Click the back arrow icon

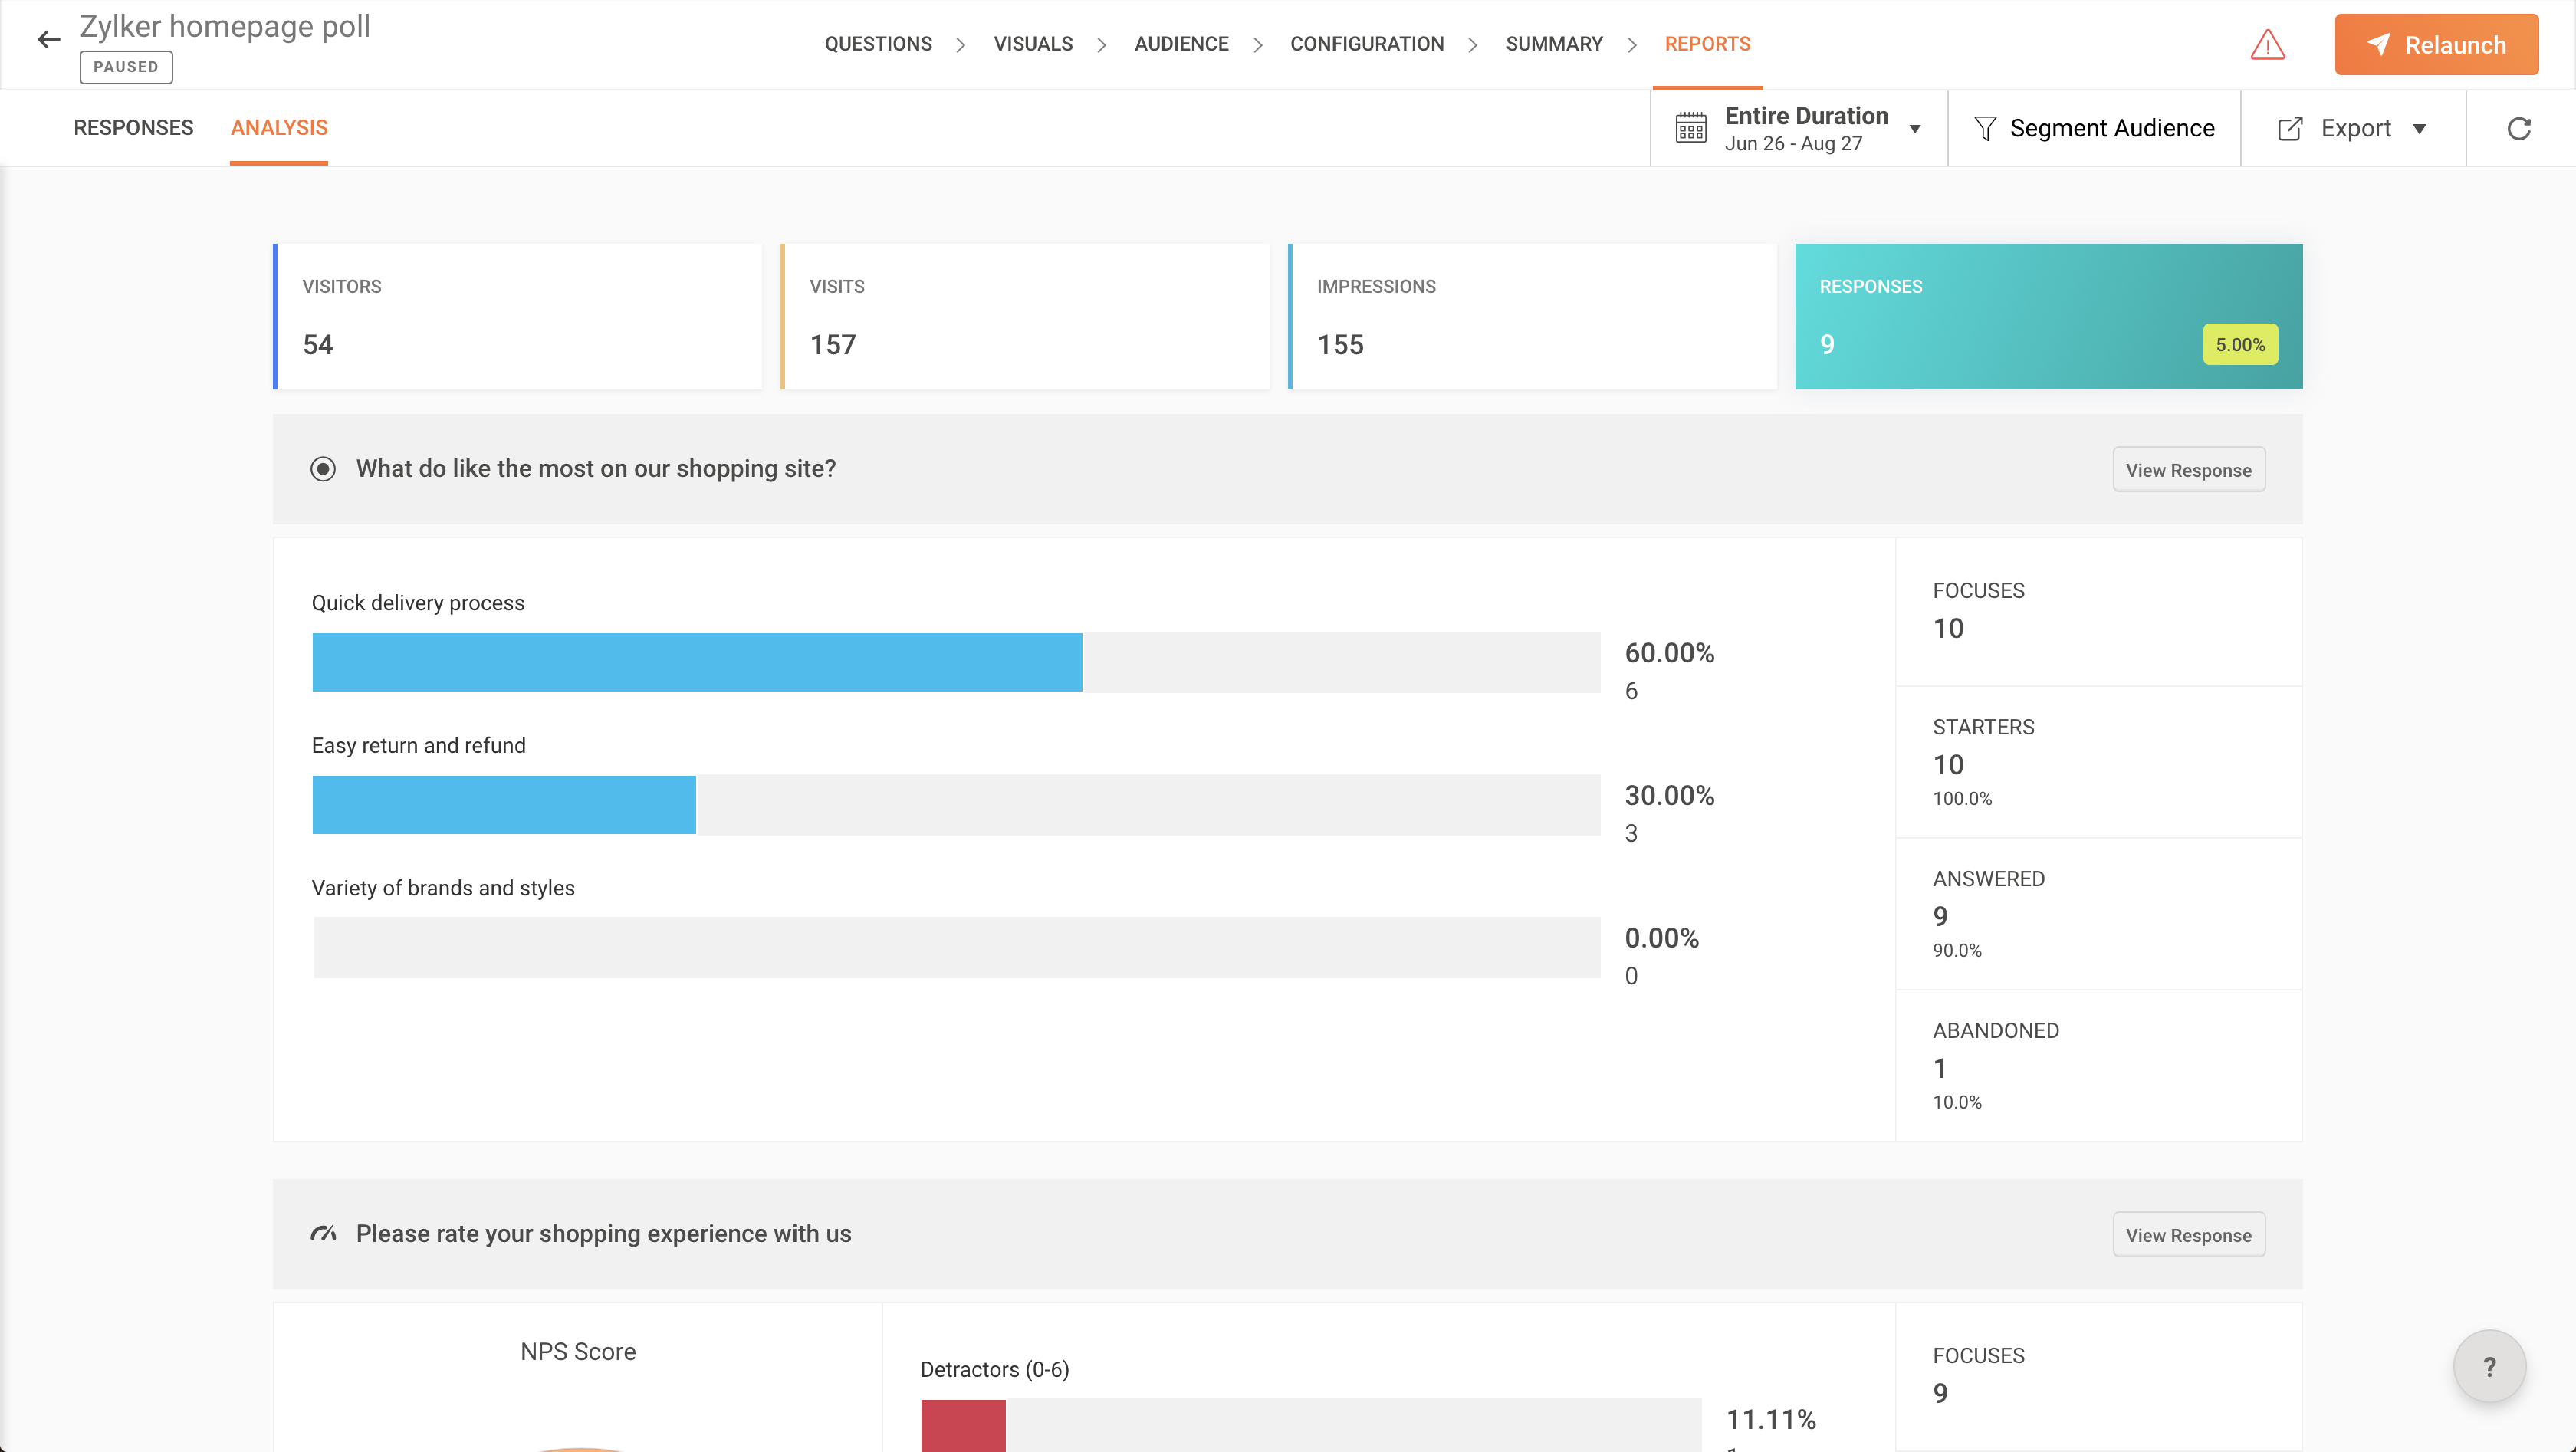pos(48,40)
